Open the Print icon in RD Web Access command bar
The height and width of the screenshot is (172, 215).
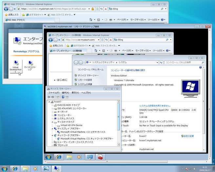[x=111, y=20]
